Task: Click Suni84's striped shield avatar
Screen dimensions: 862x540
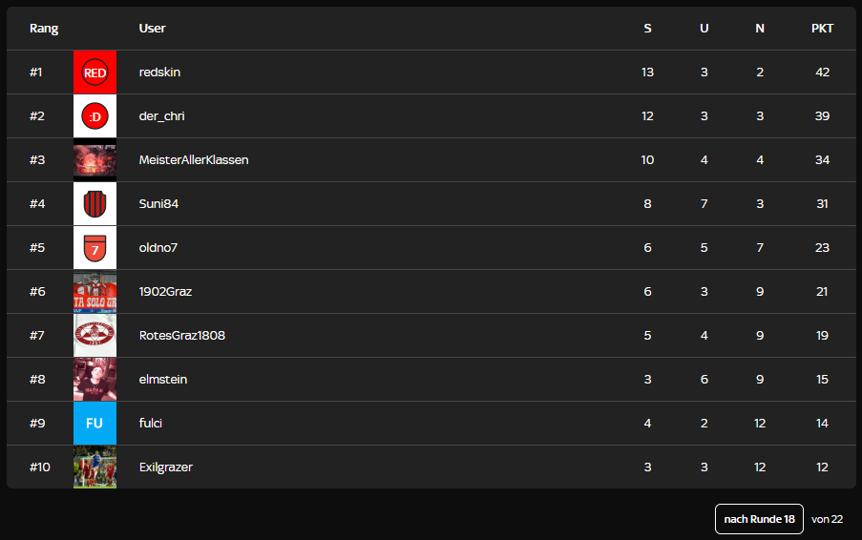Action: click(x=95, y=204)
